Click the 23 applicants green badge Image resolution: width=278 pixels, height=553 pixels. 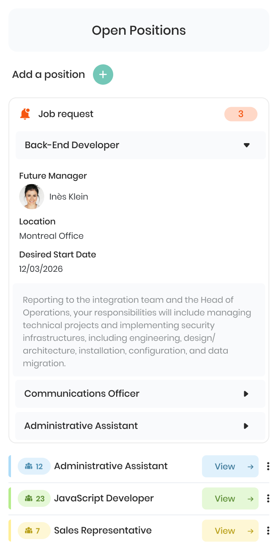[x=34, y=498]
